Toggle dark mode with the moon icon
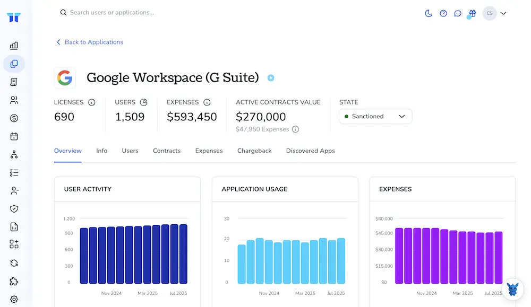 (429, 14)
